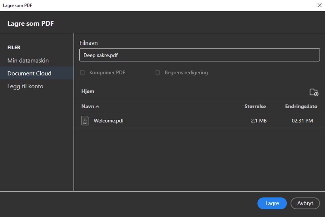The image size is (325, 217).
Task: Click the Navn column header
Action: coord(88,106)
